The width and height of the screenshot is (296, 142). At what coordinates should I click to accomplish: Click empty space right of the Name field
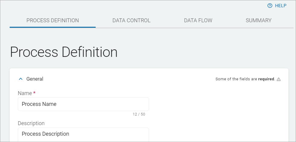coord(217,104)
